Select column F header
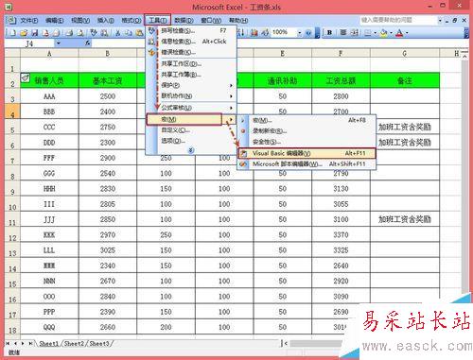 [341, 53]
